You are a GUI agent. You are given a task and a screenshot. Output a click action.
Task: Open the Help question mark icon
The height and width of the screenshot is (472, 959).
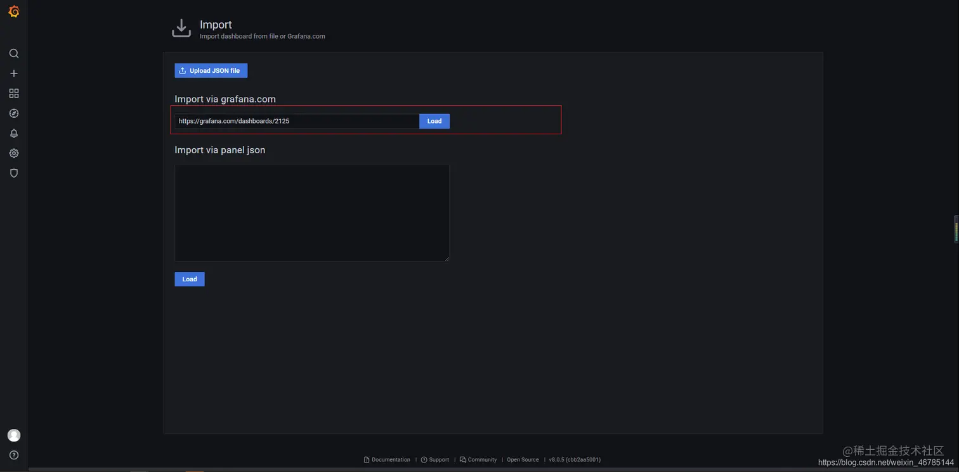pos(14,455)
